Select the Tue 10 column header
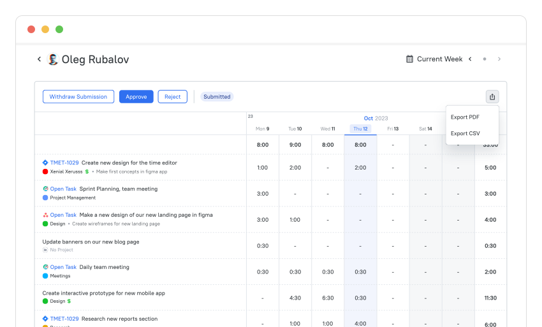This screenshot has height=327, width=542. click(x=295, y=129)
